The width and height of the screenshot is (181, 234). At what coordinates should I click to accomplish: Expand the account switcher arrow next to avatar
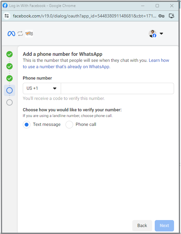pos(161,34)
